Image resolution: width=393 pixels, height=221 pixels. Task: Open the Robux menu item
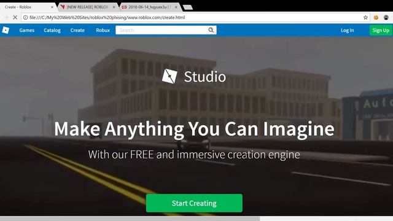pyautogui.click(x=103, y=30)
